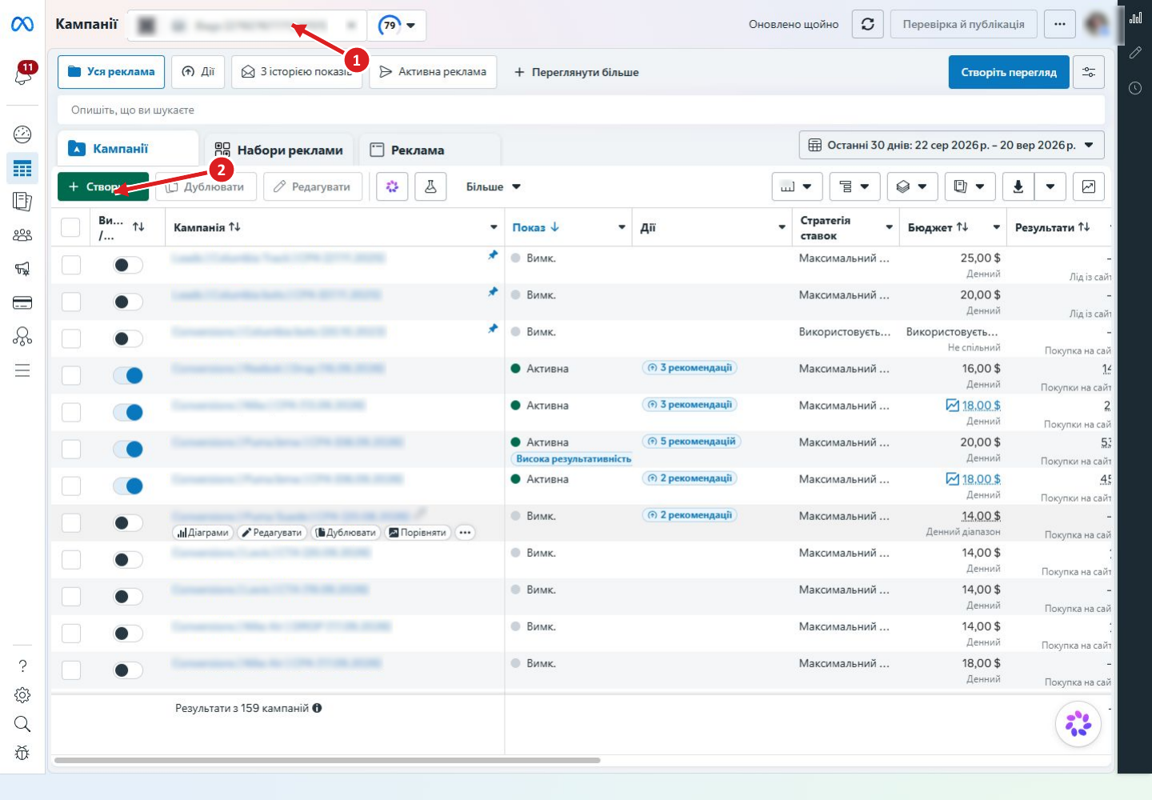1152x800 pixels.
Task: Select the Активна реклама view
Action: click(x=433, y=71)
